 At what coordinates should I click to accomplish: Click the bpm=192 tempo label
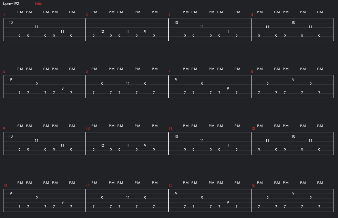[11, 3]
